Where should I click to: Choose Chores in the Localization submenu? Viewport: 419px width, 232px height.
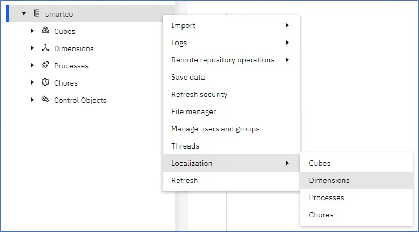tap(356, 215)
